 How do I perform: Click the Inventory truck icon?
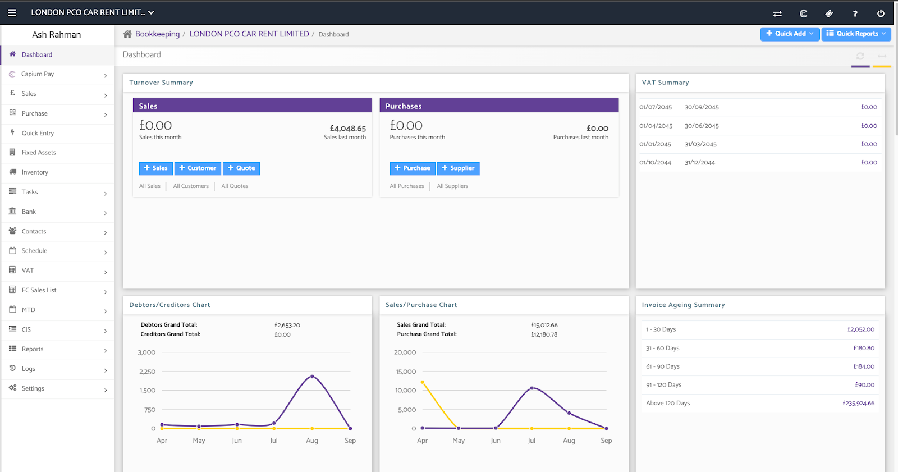coord(12,172)
